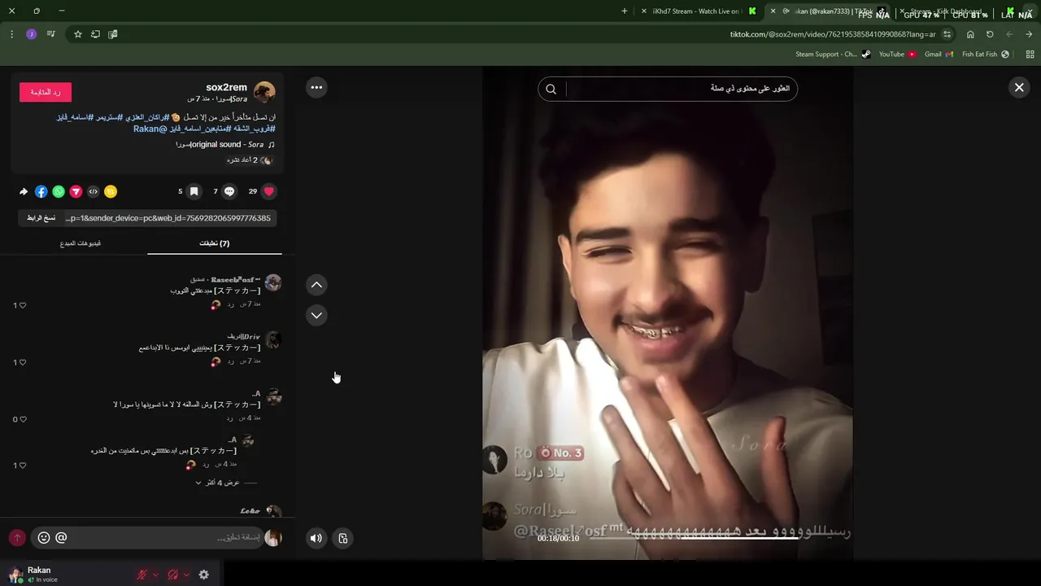Click the search magnifier in the video search bar
The width and height of the screenshot is (1041, 586).
pyautogui.click(x=551, y=89)
